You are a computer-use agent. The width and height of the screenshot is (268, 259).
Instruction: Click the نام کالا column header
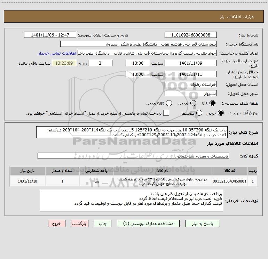(x=163, y=171)
